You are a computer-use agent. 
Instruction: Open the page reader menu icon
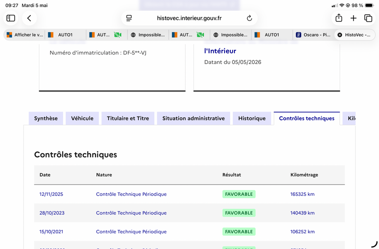[129, 18]
